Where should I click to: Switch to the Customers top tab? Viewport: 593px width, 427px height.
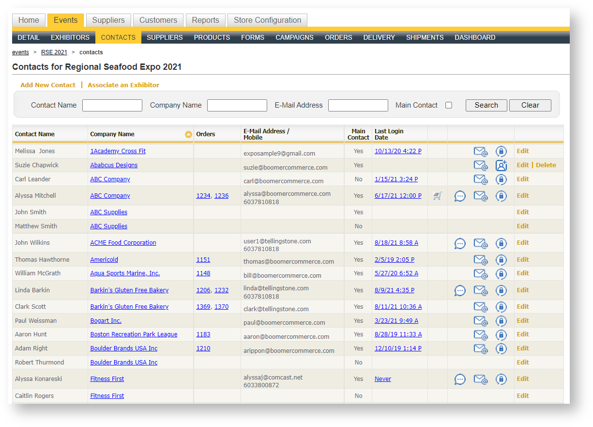[158, 20]
